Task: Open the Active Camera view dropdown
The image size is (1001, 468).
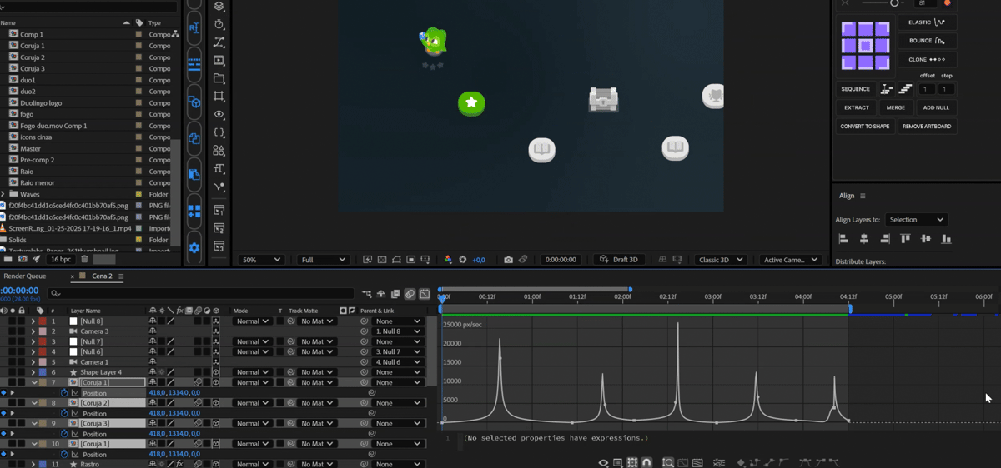Action: click(790, 260)
